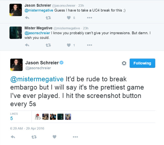Viewport: 164px width, 145px height.
Task: Retweet Mister Megative's impressions tweet
Action: pos(48,45)
